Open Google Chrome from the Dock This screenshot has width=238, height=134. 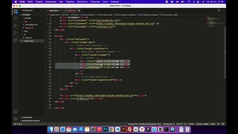112,129
